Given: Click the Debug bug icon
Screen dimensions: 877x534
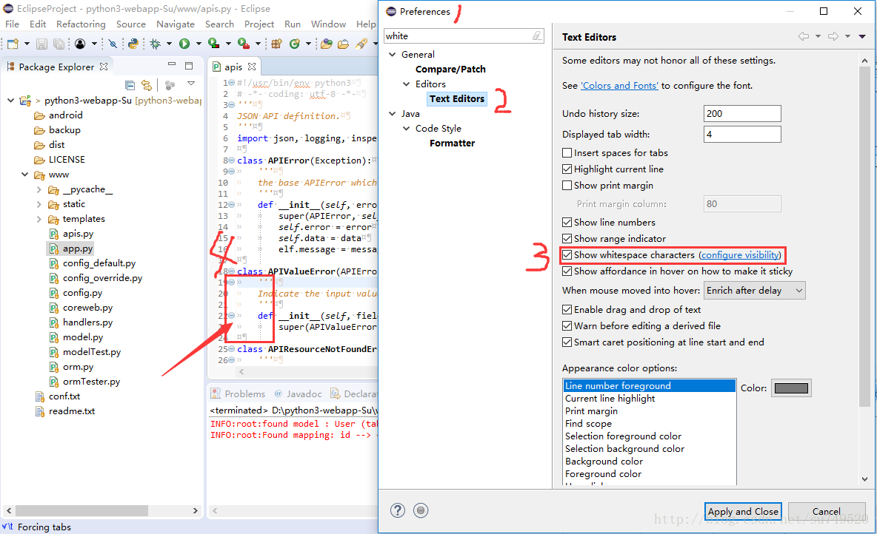Looking at the screenshot, I should tap(156, 44).
